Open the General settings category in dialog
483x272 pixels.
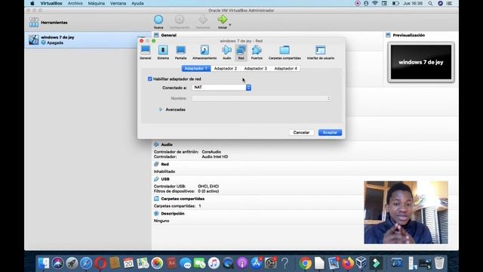[x=145, y=52]
